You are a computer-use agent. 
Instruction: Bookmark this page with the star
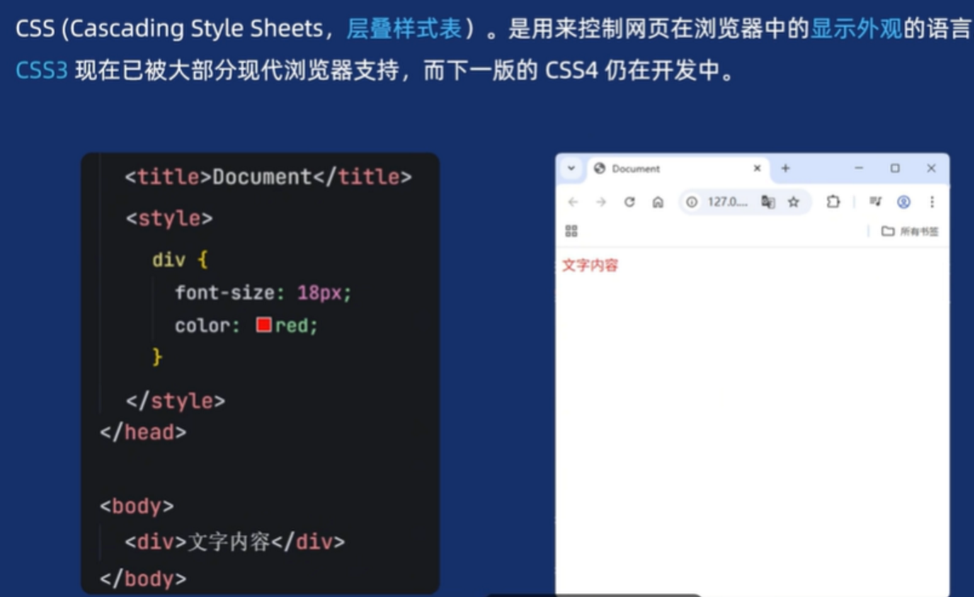tap(794, 202)
